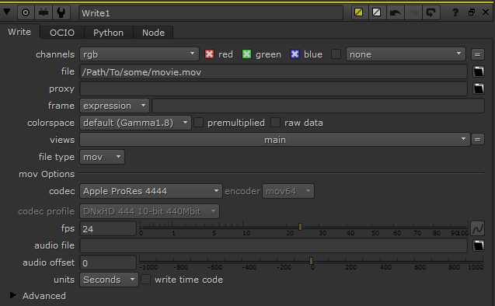The image size is (495, 306).
Task: Switch to the Write tab
Action: point(19,32)
